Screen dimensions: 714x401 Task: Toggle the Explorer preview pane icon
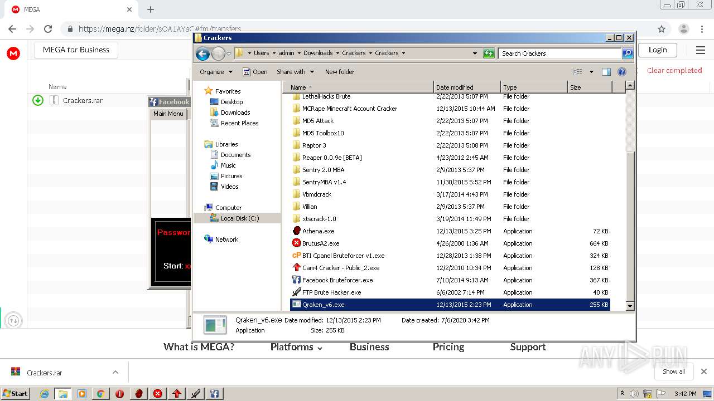point(606,72)
